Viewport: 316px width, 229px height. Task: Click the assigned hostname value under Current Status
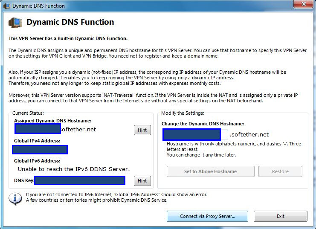point(38,129)
